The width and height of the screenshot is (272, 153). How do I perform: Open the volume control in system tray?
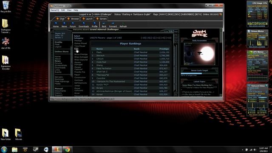click(255, 150)
